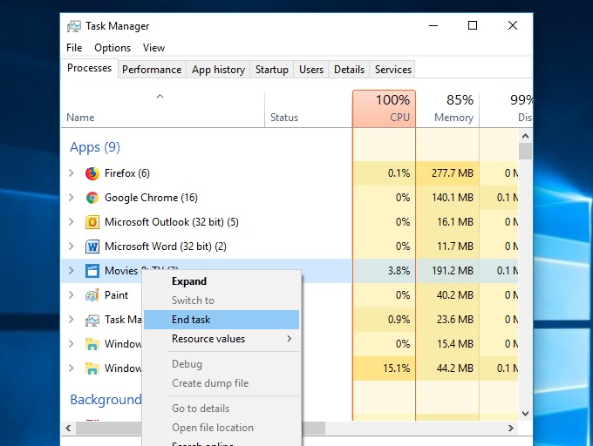Maximize the Task Manager window
The width and height of the screenshot is (593, 446).
click(x=473, y=25)
